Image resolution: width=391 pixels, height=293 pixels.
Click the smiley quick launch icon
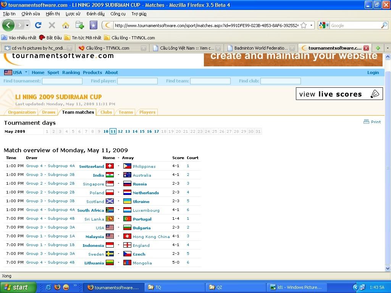[66, 287]
